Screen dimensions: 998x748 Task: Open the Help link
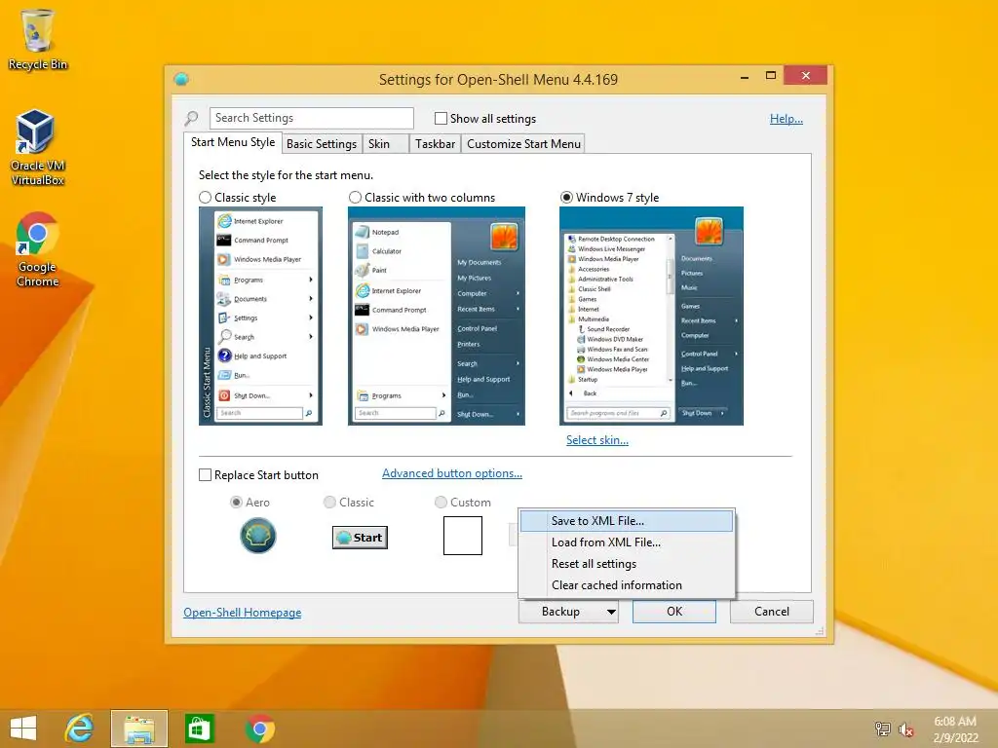(x=787, y=118)
